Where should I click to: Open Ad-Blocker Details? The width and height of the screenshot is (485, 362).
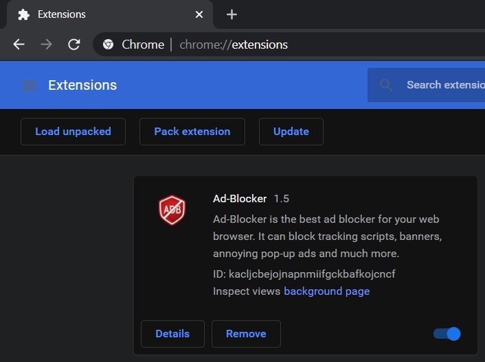pos(172,334)
